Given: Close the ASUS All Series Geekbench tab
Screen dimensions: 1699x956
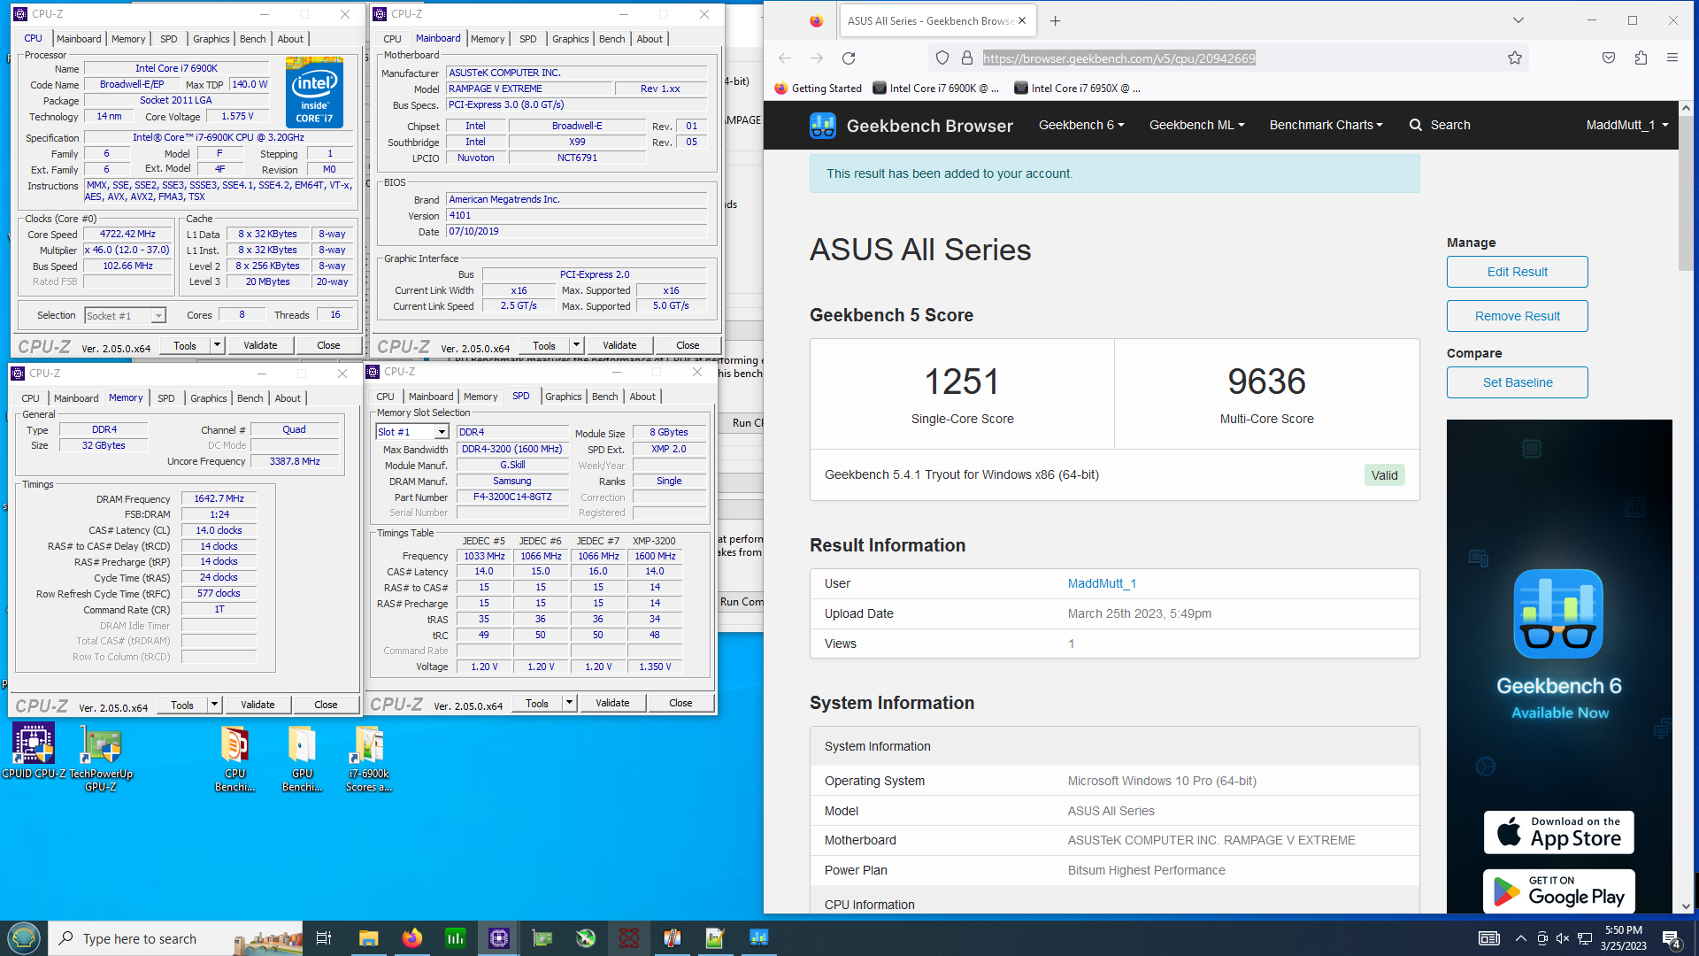Looking at the screenshot, I should pyautogui.click(x=1022, y=21).
